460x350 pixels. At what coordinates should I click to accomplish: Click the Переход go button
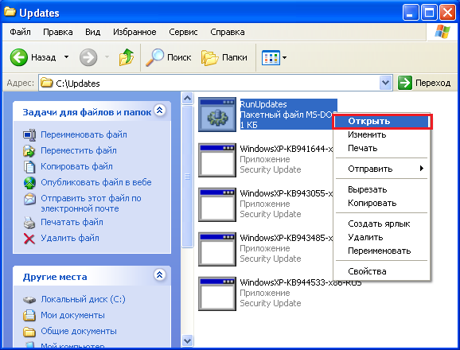[424, 83]
